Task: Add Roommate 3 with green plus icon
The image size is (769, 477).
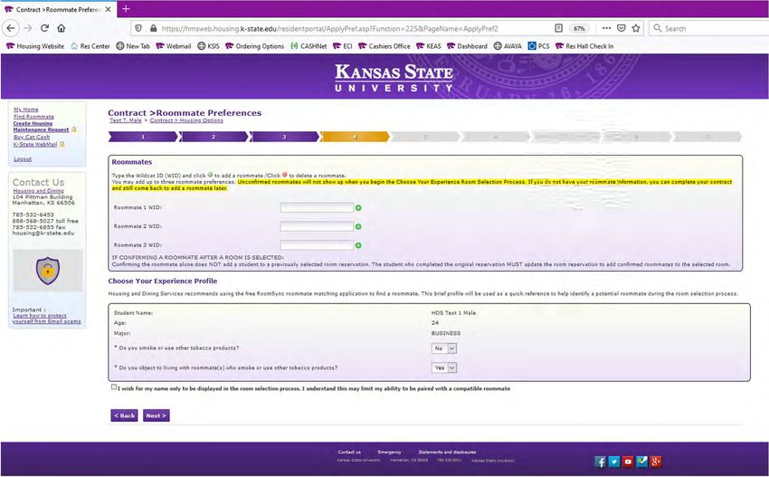Action: point(358,245)
